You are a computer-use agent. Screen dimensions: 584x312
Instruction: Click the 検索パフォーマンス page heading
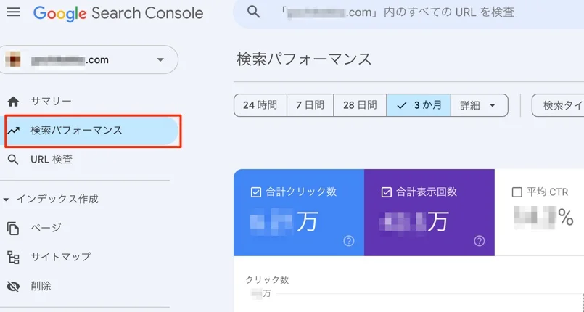pos(304,59)
